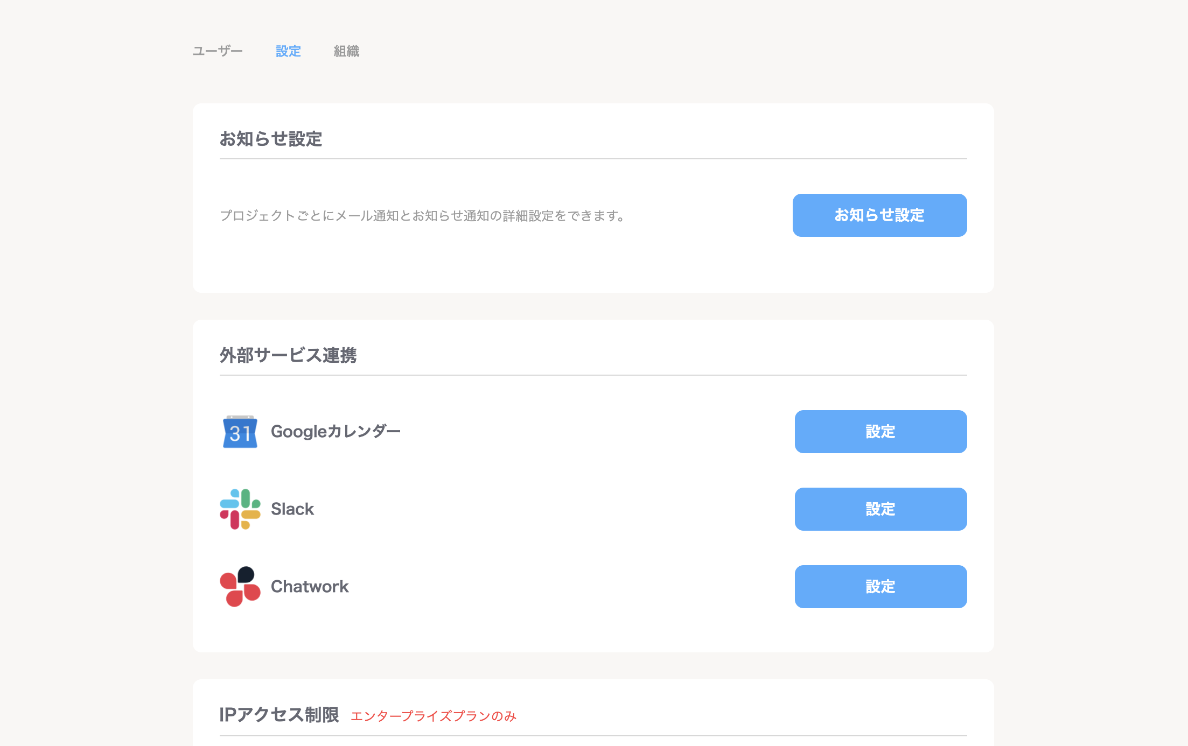Click the Chatwork logo icon
Viewport: 1188px width, 746px height.
tap(240, 587)
